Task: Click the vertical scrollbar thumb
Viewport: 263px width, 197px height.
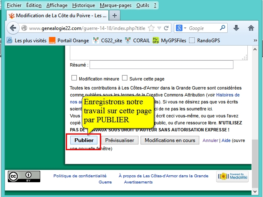Action: click(255, 163)
